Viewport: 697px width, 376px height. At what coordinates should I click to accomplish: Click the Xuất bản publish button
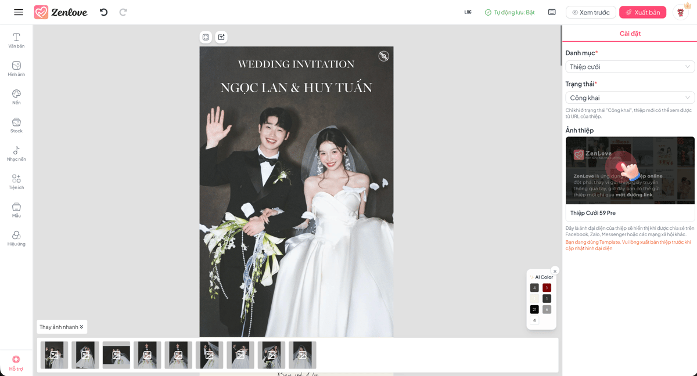[642, 12]
